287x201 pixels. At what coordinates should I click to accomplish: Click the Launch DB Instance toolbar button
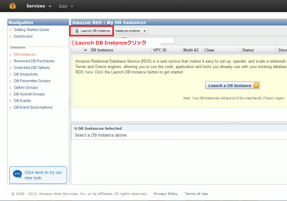click(92, 31)
